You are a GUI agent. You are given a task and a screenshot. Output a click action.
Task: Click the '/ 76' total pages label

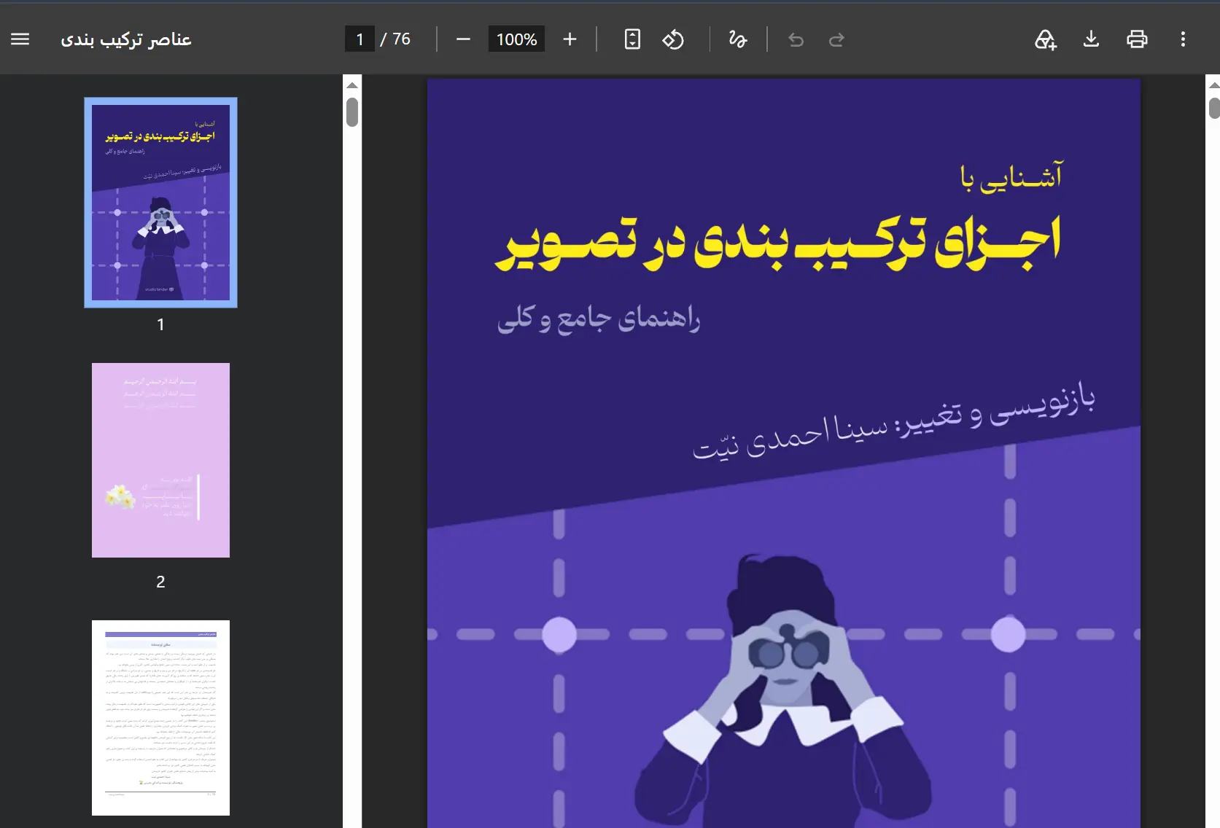click(395, 39)
